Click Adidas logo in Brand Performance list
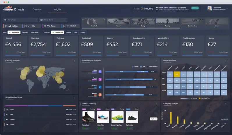Viewport: 232px width, 135px height. pyautogui.click(x=7, y=124)
